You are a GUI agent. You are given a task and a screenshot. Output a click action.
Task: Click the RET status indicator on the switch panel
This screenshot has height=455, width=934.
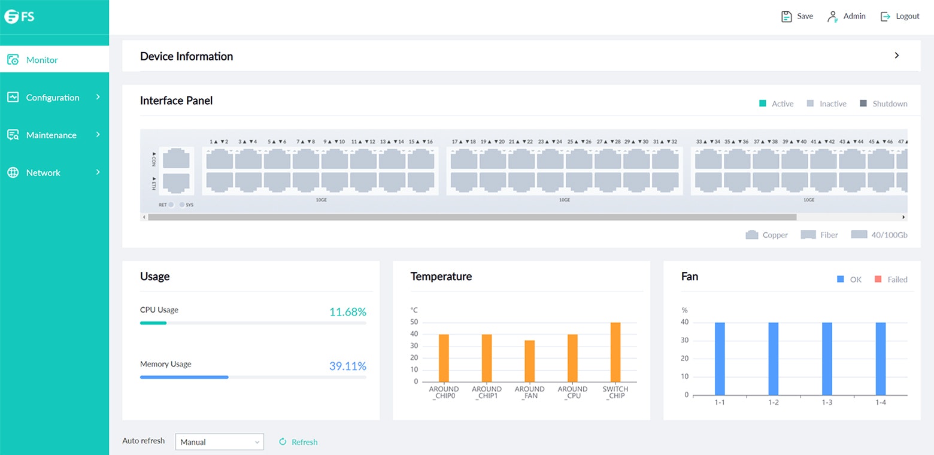(171, 204)
